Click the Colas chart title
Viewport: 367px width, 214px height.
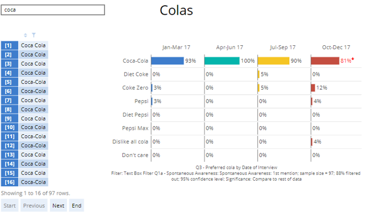click(x=176, y=11)
